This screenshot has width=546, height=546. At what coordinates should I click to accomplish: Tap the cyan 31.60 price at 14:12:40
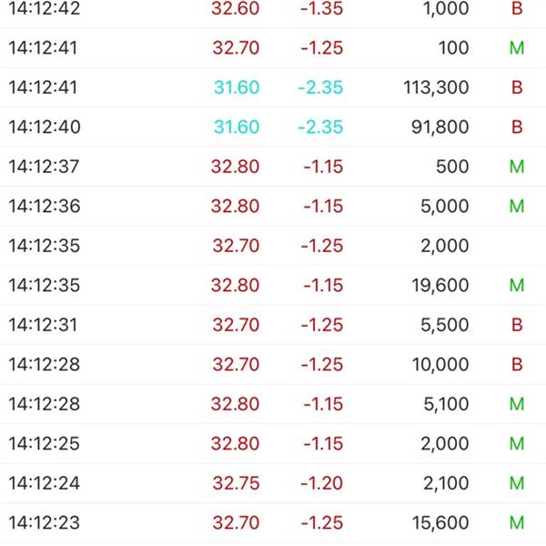(237, 126)
